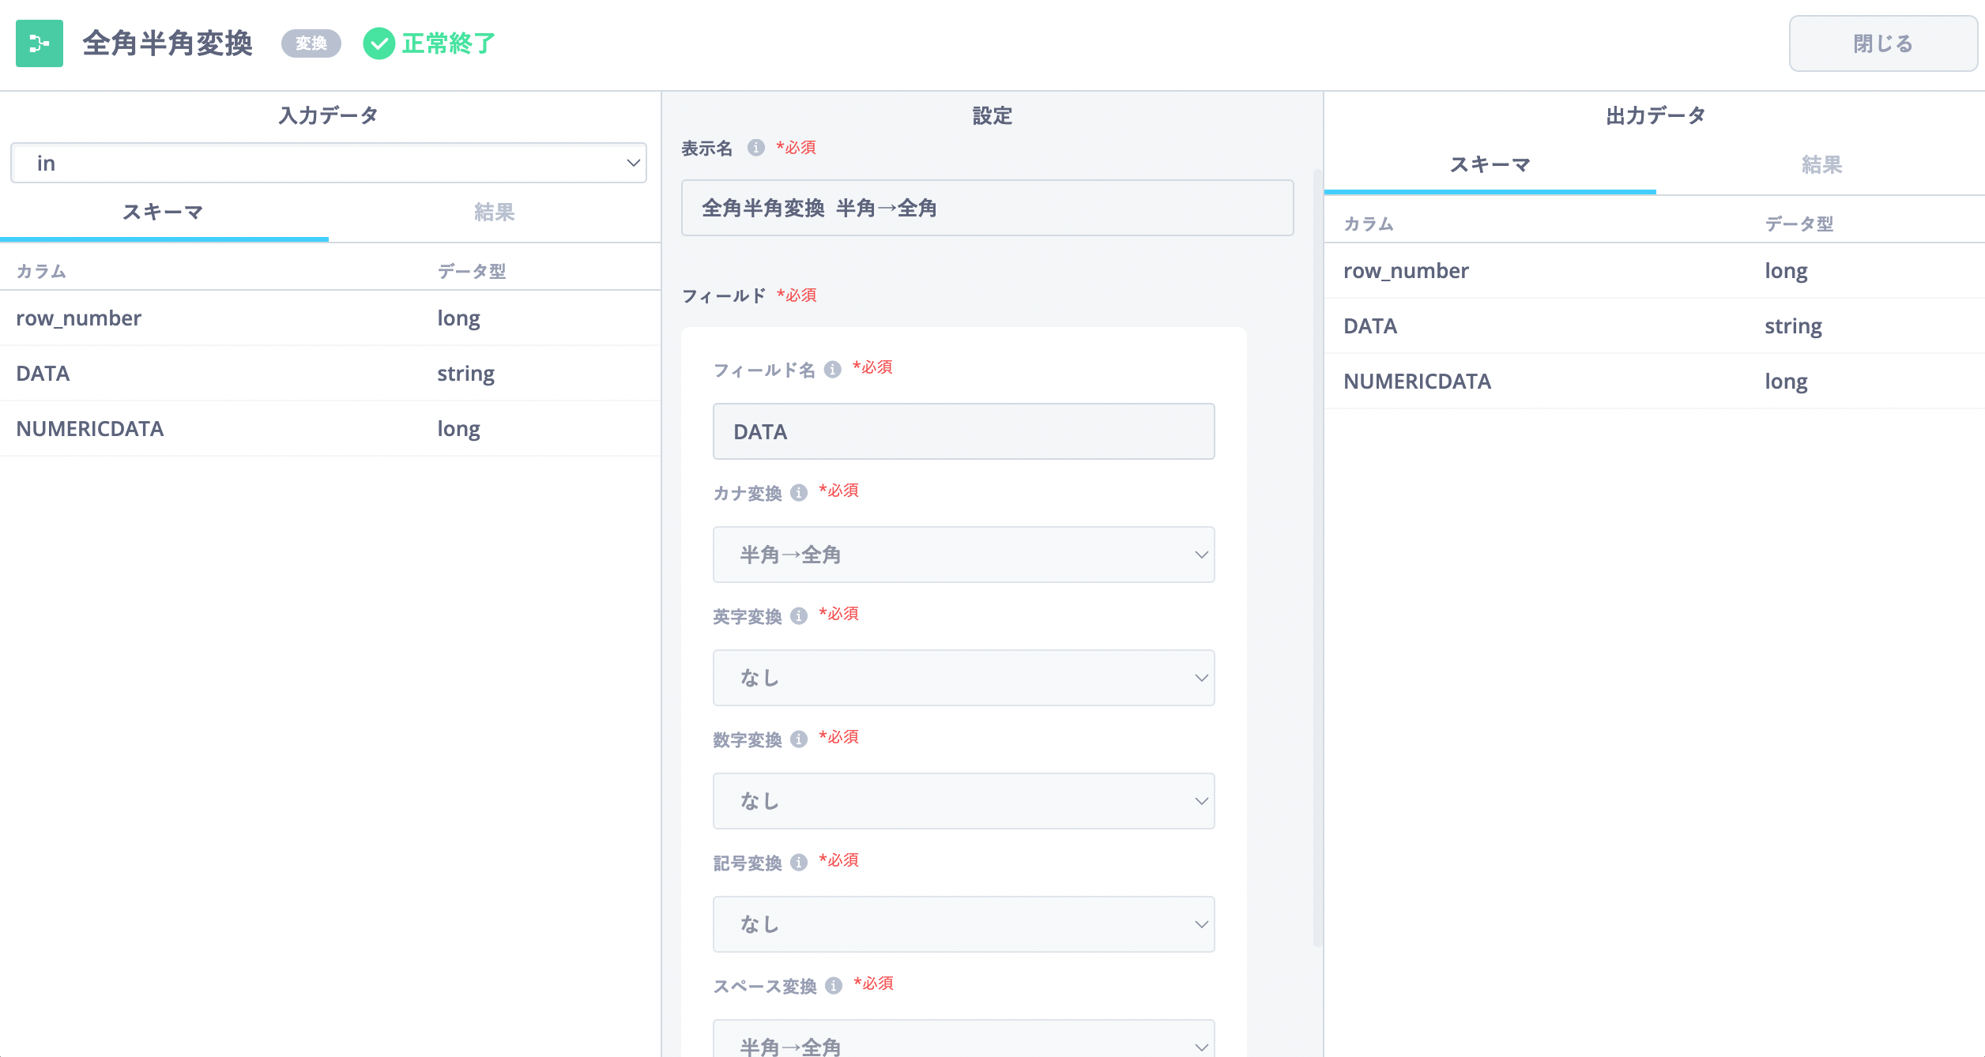Click the 表示名 text input field
Image resolution: width=1985 pixels, height=1057 pixels.
click(987, 208)
